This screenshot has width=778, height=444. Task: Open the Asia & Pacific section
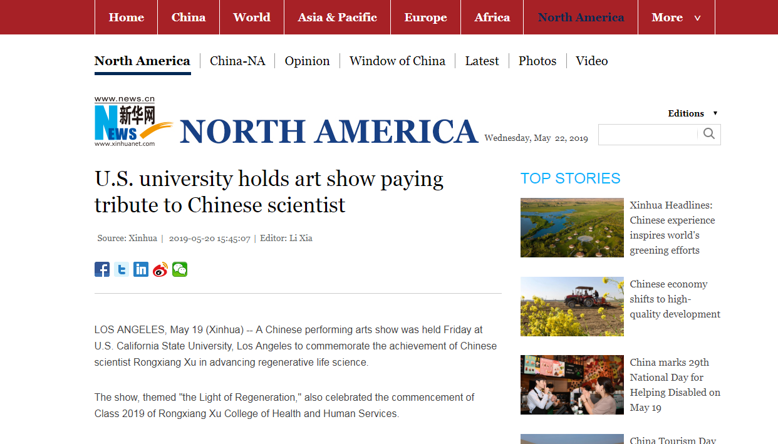337,18
